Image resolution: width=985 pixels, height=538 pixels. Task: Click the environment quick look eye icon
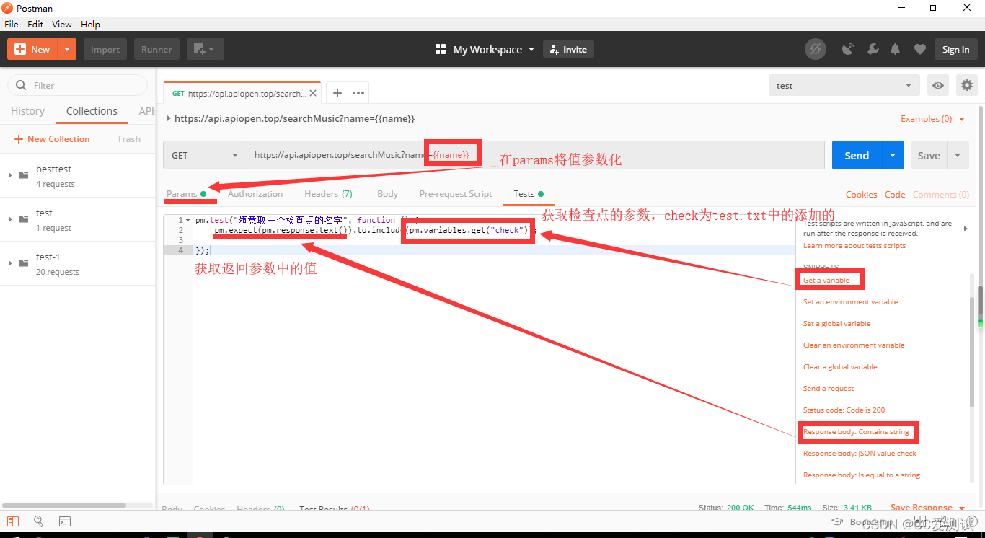[x=938, y=85]
